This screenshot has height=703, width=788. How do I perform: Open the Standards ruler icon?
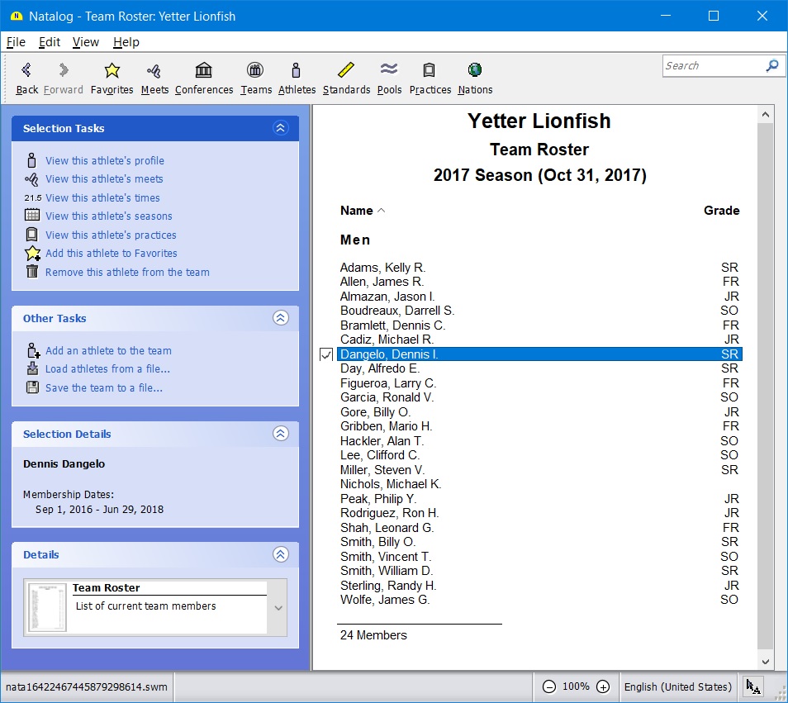tap(346, 70)
